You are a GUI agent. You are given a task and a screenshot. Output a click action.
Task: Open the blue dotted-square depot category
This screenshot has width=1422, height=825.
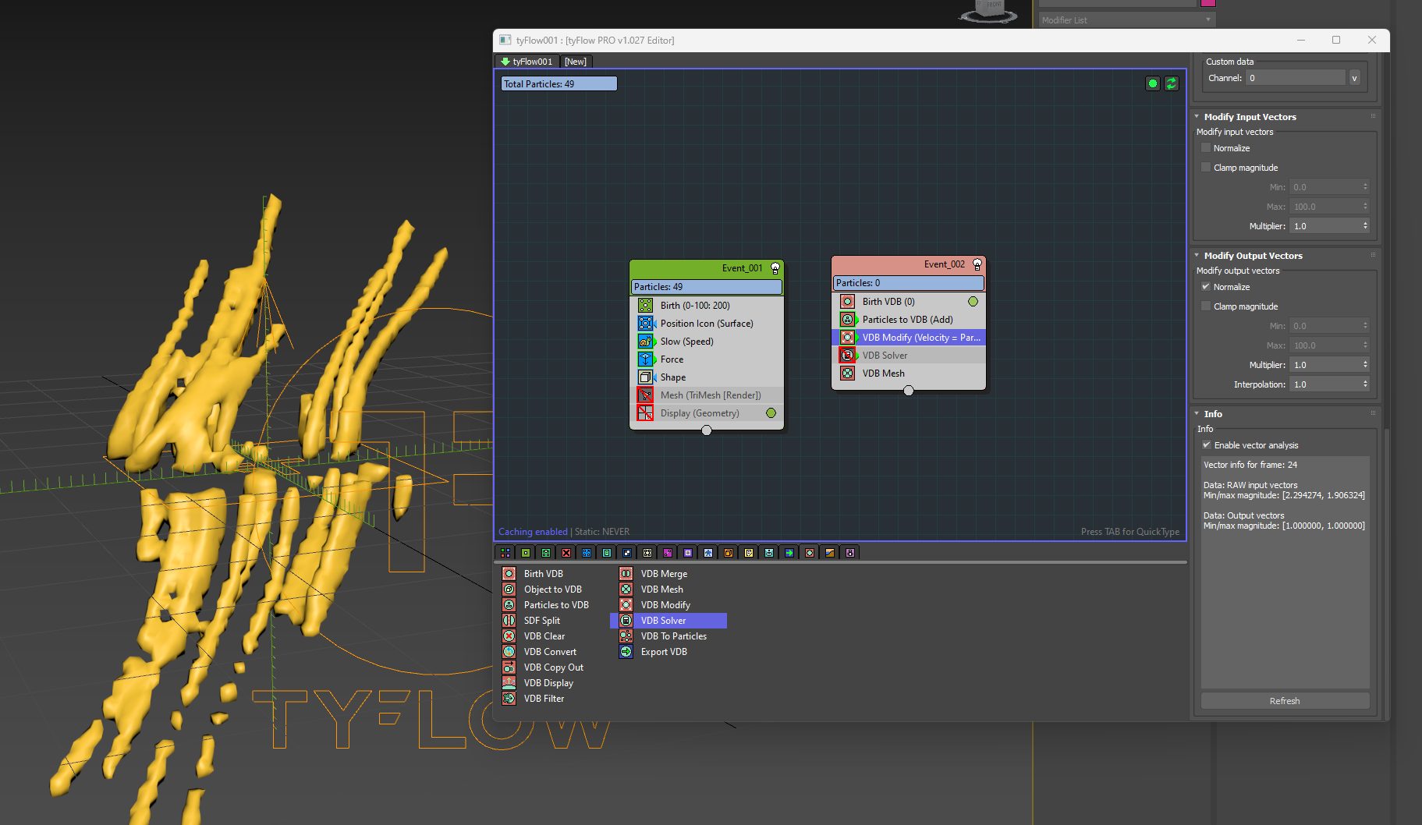click(587, 553)
